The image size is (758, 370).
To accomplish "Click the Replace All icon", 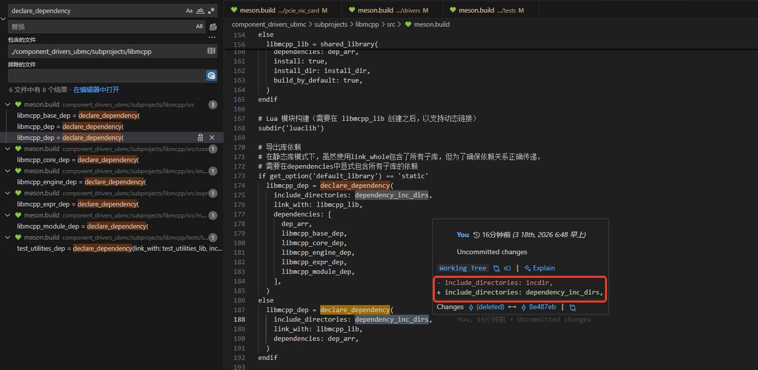I will point(213,27).
